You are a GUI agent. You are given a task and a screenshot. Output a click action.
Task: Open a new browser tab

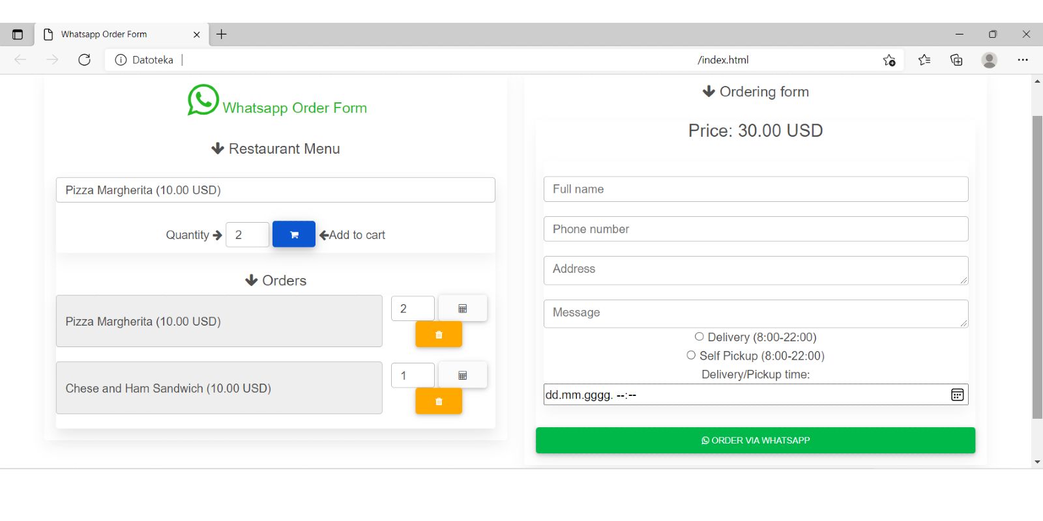[x=222, y=35]
